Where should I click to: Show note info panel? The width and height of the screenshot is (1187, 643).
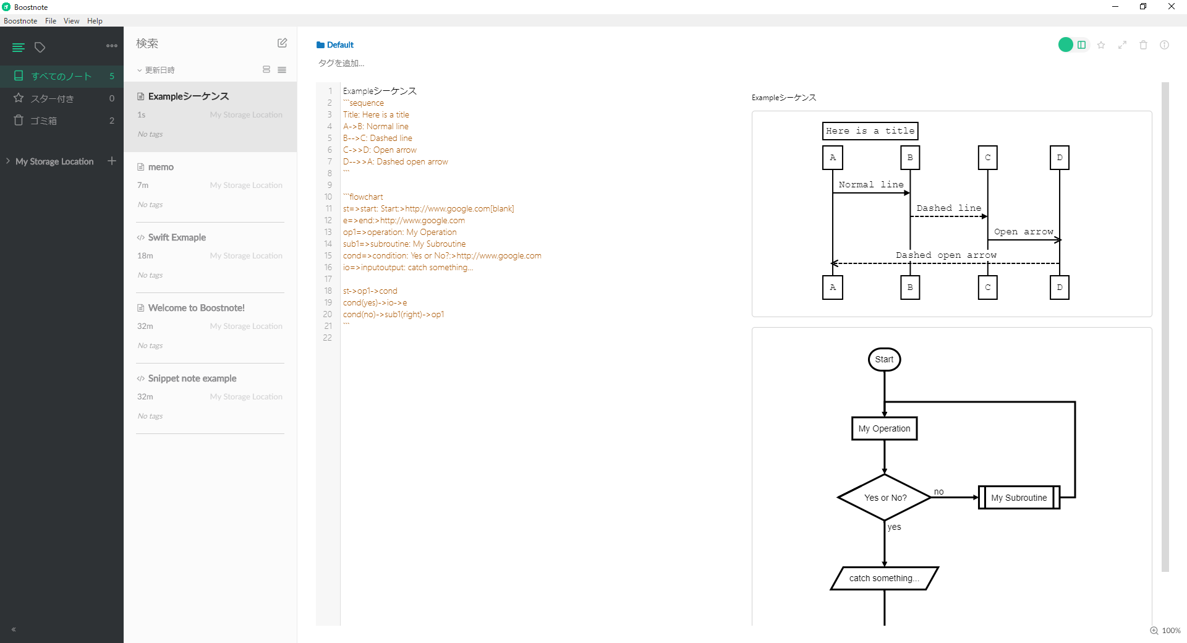(1164, 45)
